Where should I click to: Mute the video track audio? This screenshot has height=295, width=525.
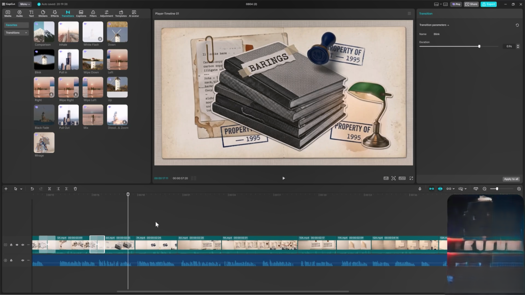pyautogui.click(x=23, y=245)
